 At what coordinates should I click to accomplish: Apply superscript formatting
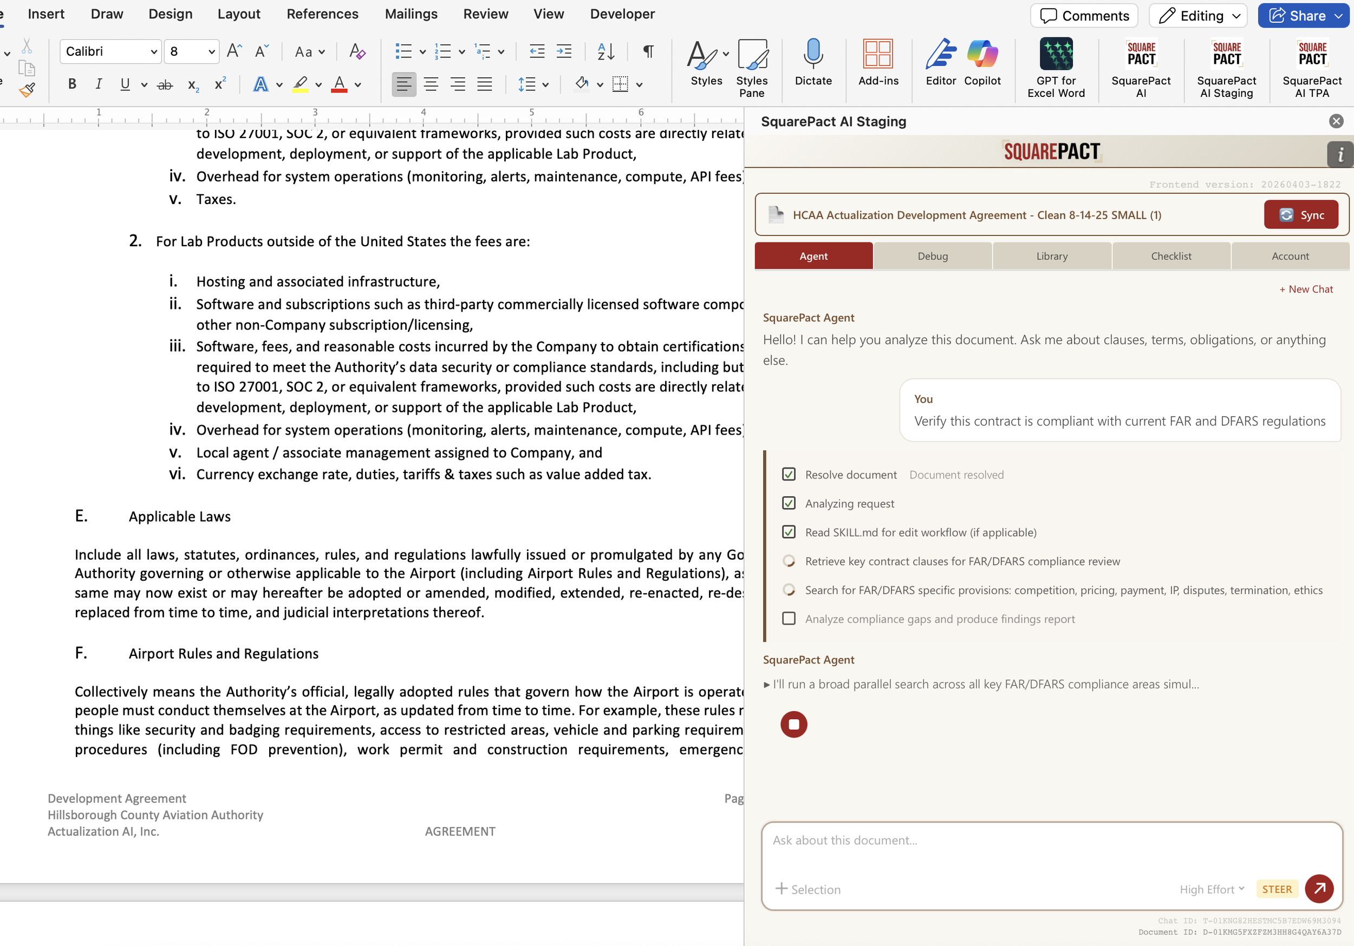220,84
